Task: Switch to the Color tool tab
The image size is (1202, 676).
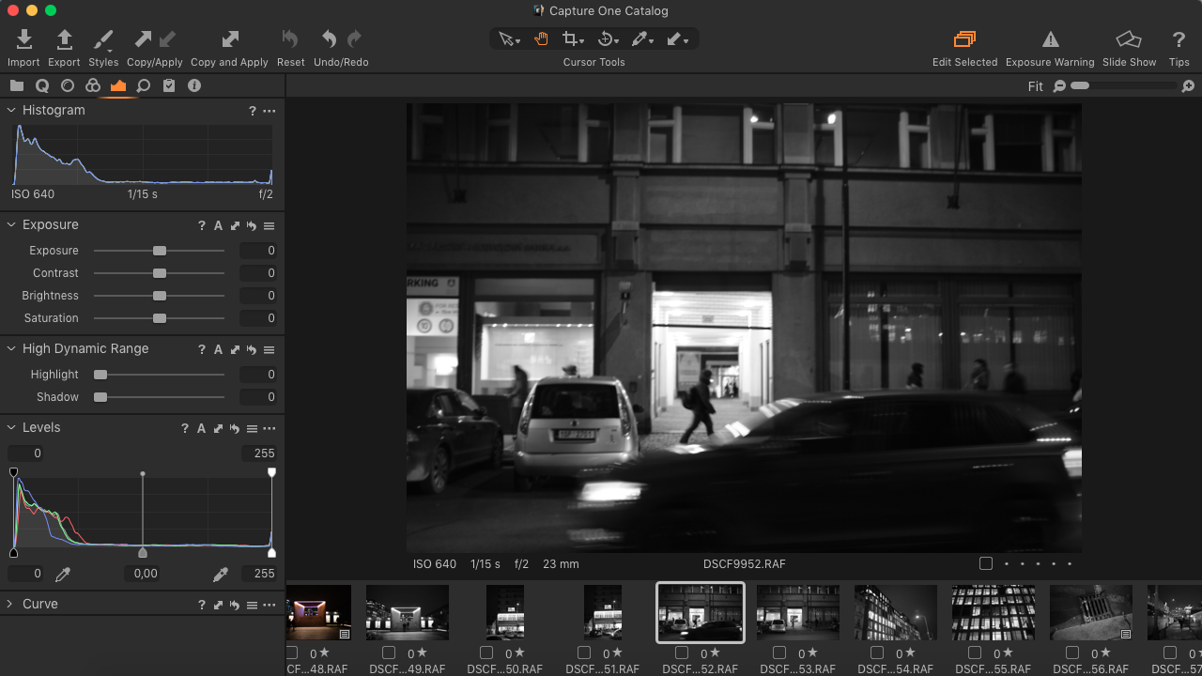Action: [92, 85]
